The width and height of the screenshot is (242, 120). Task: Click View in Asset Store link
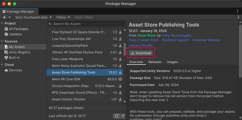coord(144,40)
